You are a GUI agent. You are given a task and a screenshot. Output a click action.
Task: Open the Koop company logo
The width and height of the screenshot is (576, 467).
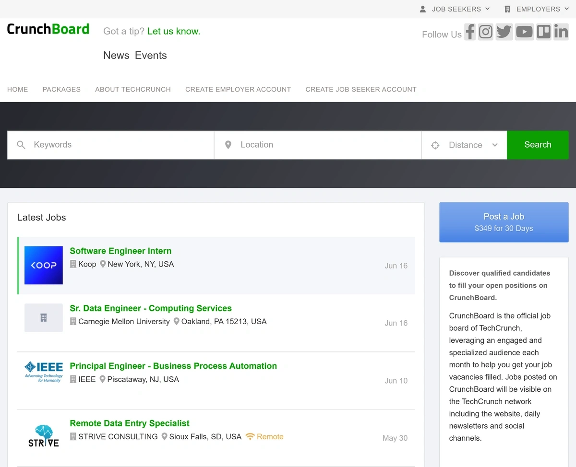[44, 265]
